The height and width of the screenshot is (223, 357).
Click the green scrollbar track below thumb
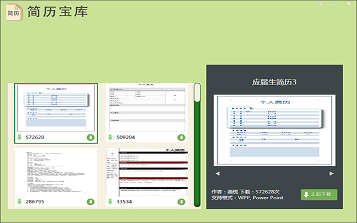(197, 154)
